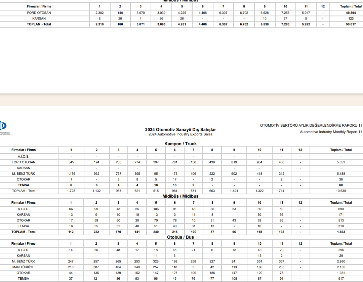Click M. Benz Türk bus value '326'
The height and width of the screenshot is (282, 363).
coord(156,261)
